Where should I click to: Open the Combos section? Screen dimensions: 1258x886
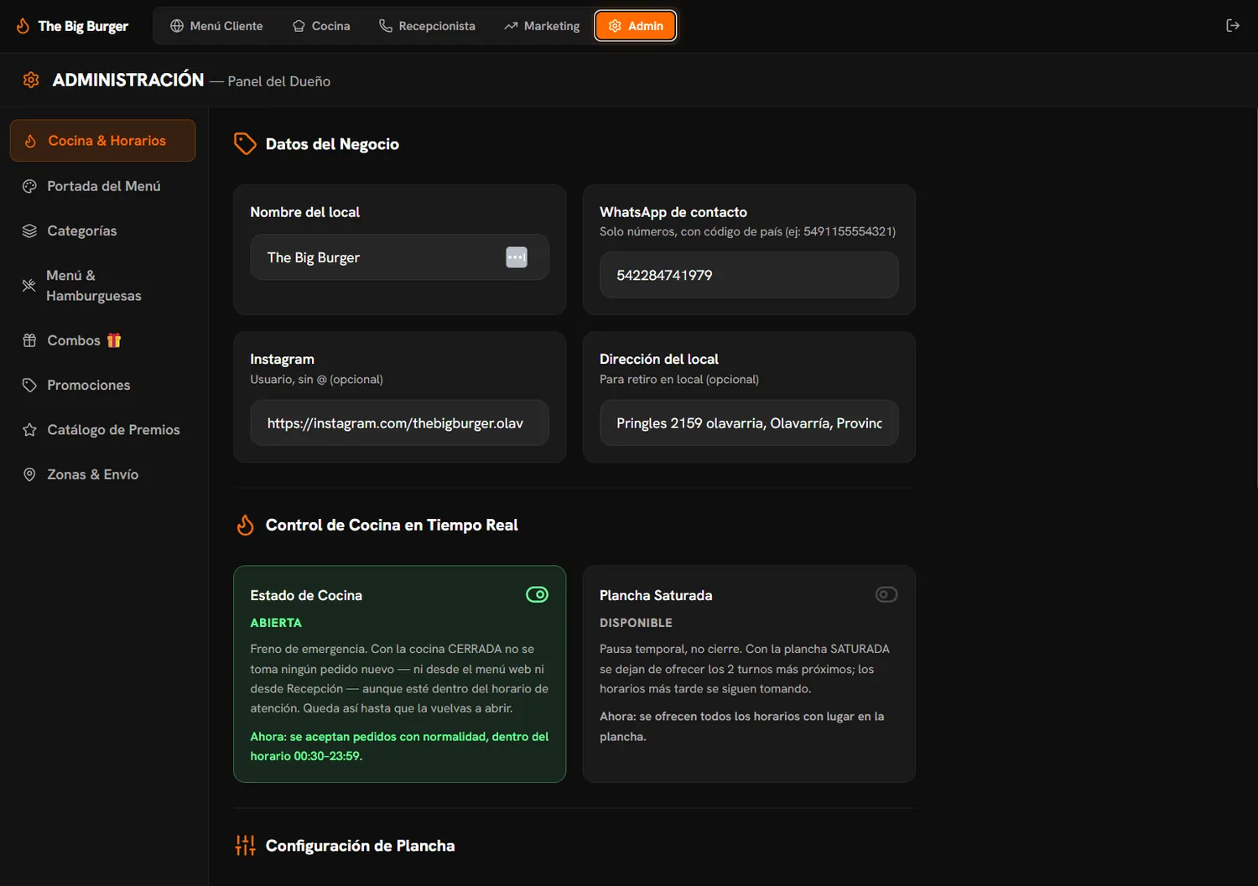coord(102,340)
